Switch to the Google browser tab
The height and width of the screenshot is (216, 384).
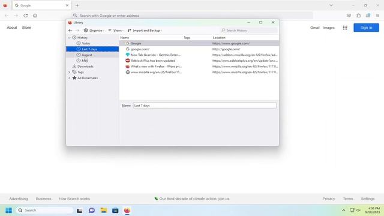[41, 5]
